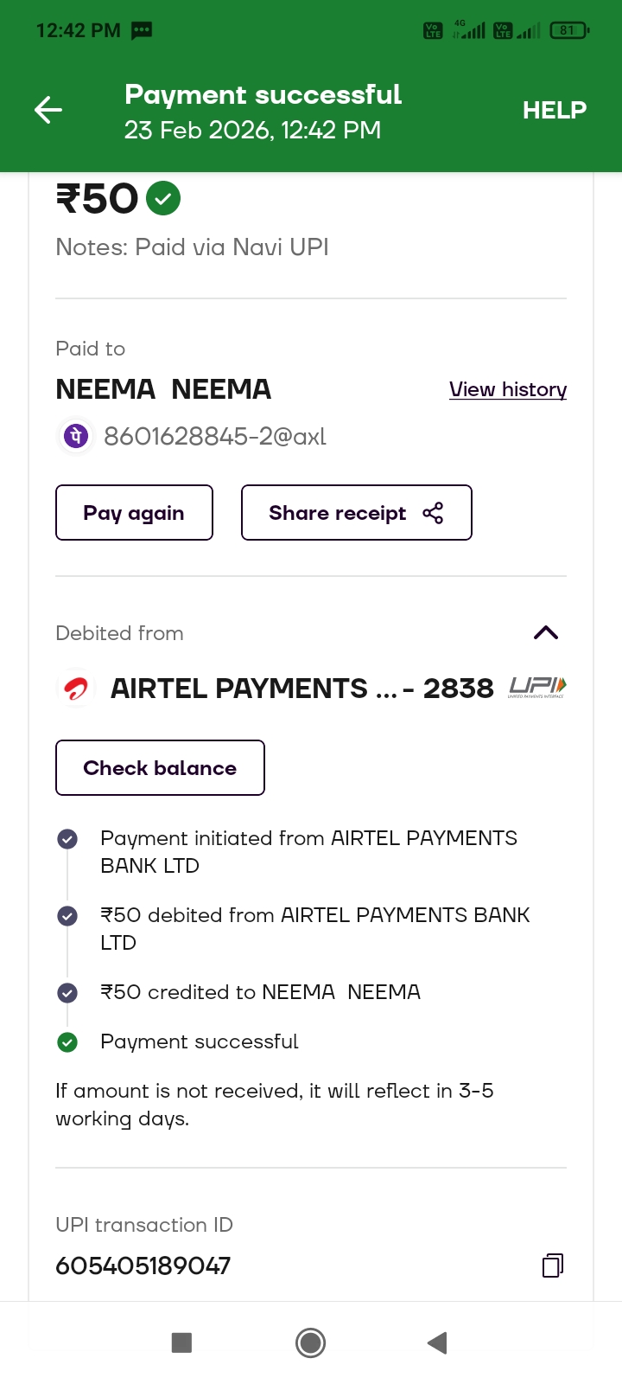Open View history link
This screenshot has height=1384, width=622.
point(507,389)
